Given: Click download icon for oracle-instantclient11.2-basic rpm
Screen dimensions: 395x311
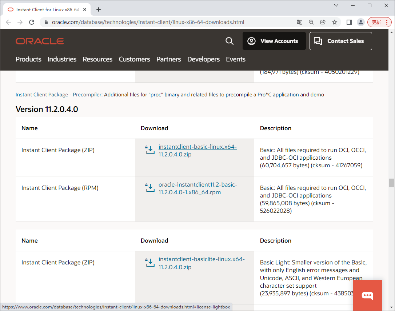Looking at the screenshot, I should pos(150,188).
